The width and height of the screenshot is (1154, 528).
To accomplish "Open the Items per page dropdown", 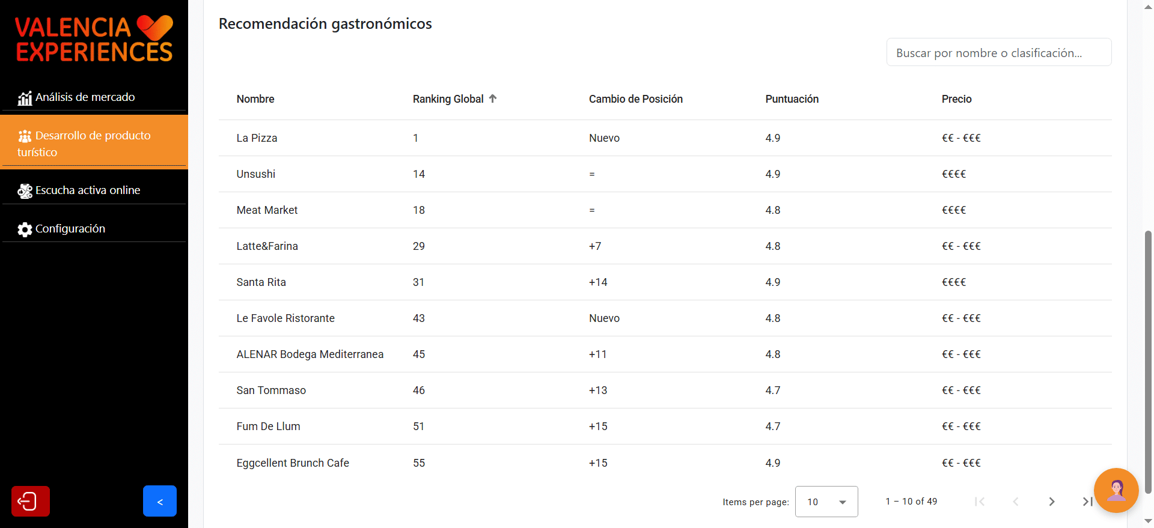I will point(826,502).
